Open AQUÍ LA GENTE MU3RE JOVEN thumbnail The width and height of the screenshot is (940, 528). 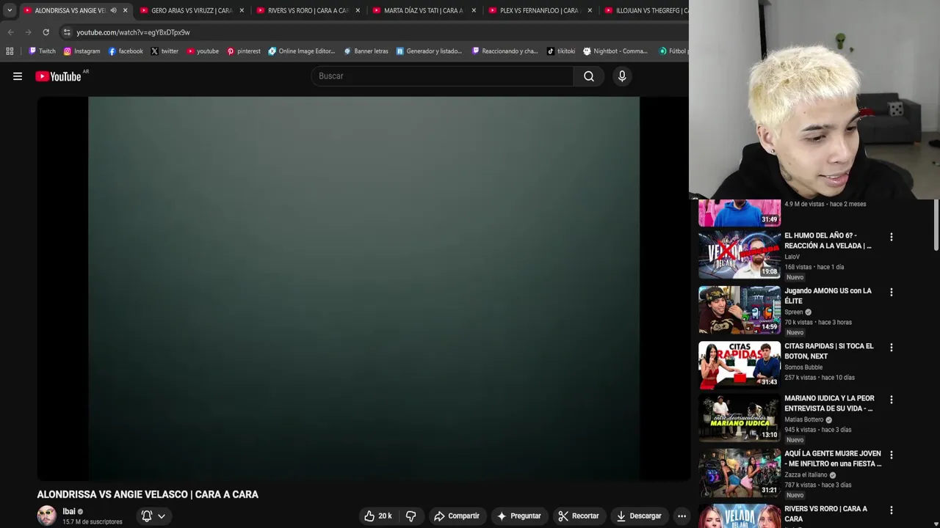[740, 473]
